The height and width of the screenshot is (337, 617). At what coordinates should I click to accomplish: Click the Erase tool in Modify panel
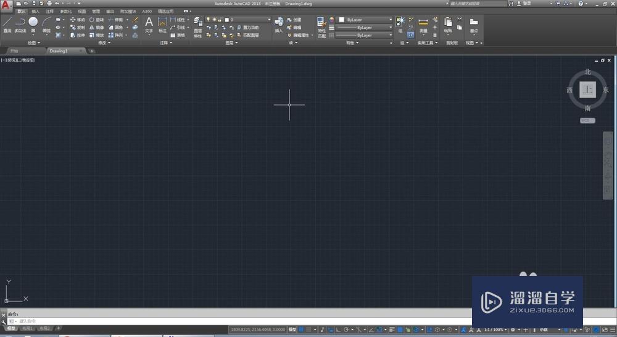[x=135, y=20]
